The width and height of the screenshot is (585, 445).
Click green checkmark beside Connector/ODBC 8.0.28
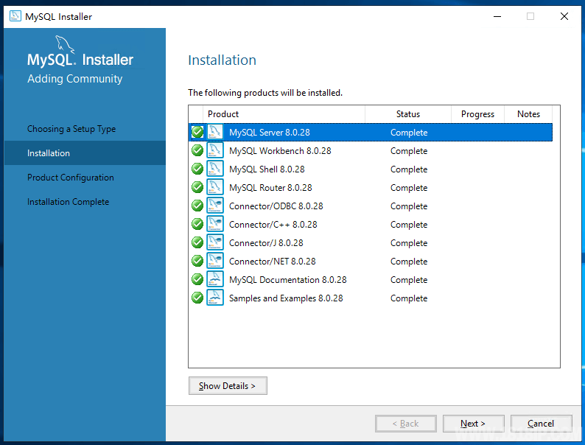197,206
